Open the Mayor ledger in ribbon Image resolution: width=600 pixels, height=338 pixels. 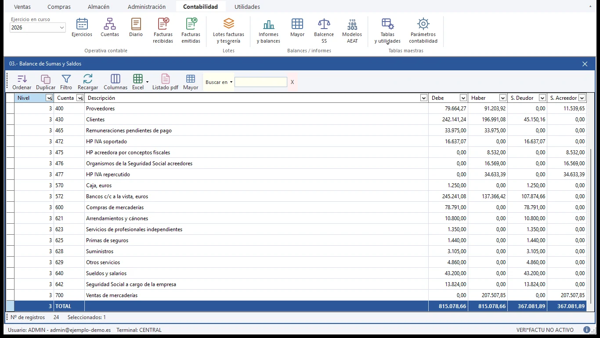click(297, 27)
